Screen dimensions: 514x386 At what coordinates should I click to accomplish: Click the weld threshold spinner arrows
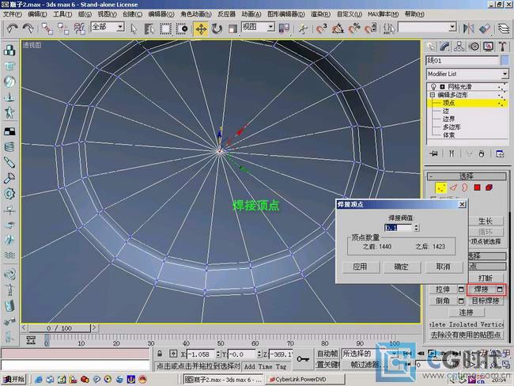(x=416, y=228)
